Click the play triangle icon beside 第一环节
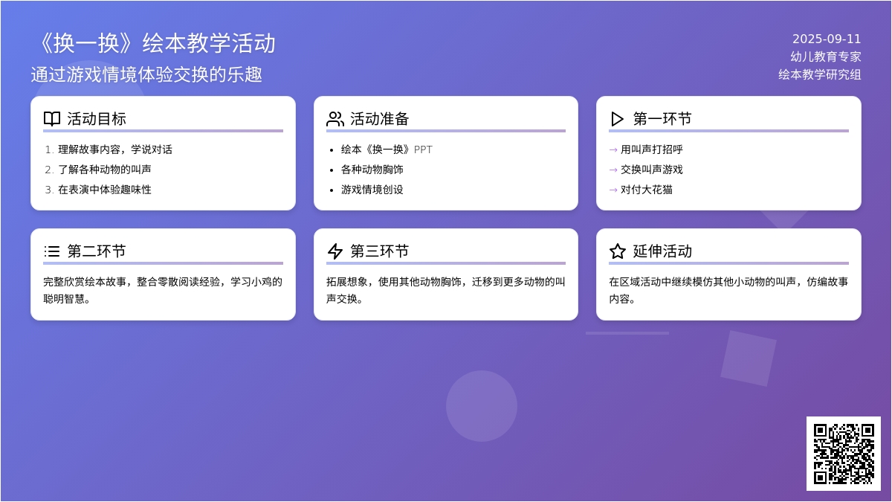 pos(618,119)
